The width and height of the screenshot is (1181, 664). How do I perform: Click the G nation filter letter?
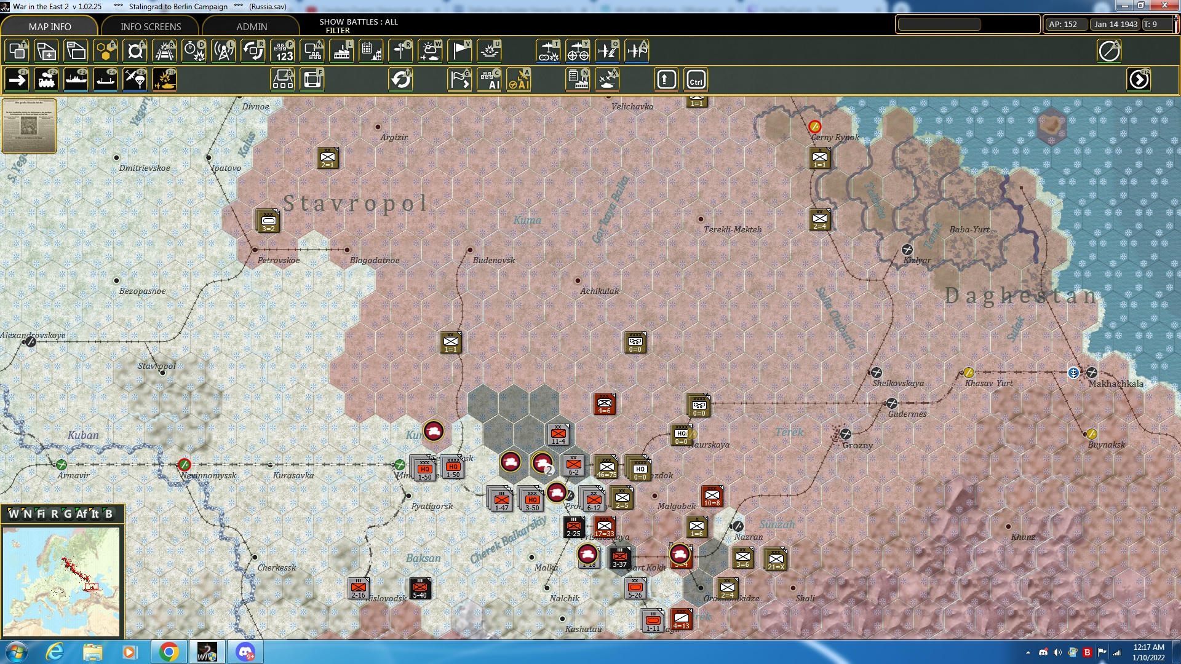(x=68, y=514)
